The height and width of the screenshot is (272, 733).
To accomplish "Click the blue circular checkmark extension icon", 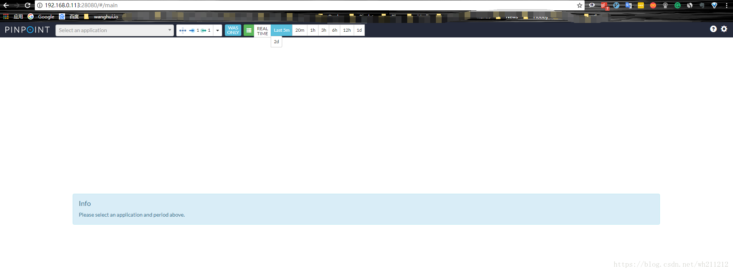I will pos(616,5).
